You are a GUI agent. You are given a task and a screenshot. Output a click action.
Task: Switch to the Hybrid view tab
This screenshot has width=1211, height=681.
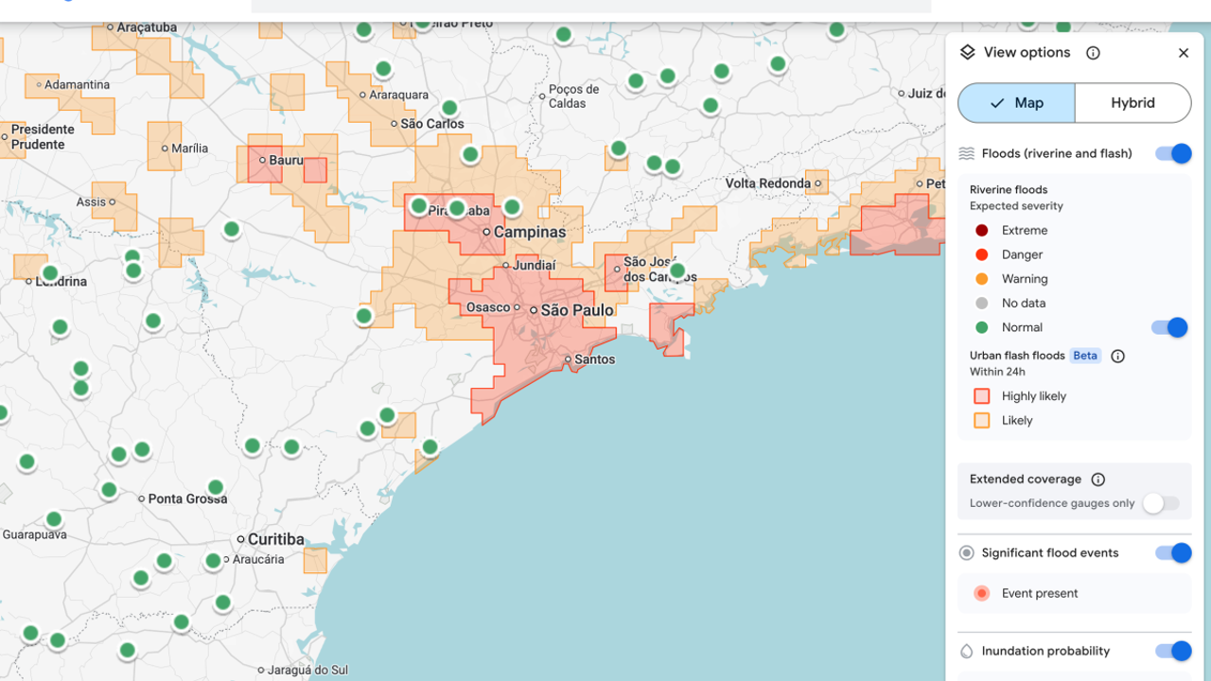pos(1132,103)
